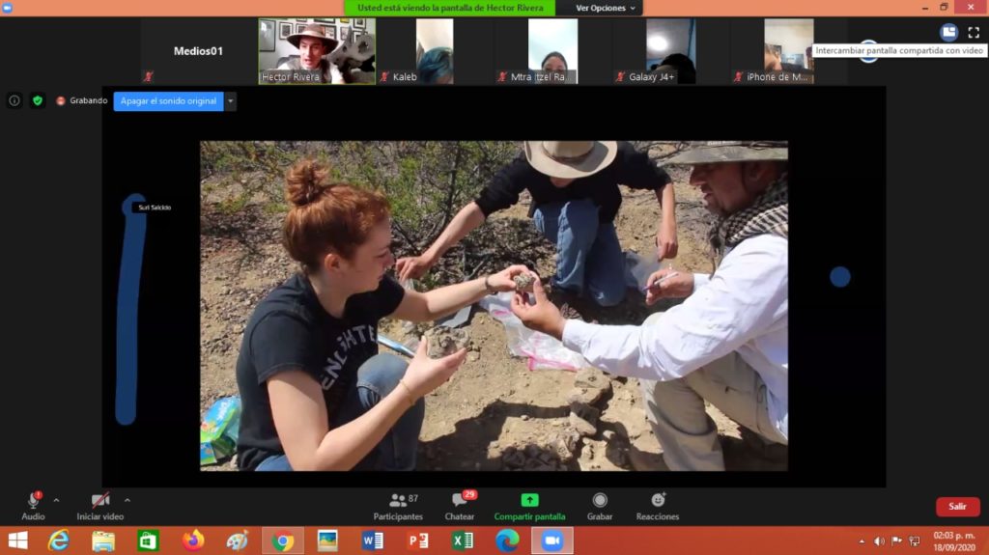Viewport: 989px width, 555px height.
Task: Open Word from taskbar
Action: point(373,541)
